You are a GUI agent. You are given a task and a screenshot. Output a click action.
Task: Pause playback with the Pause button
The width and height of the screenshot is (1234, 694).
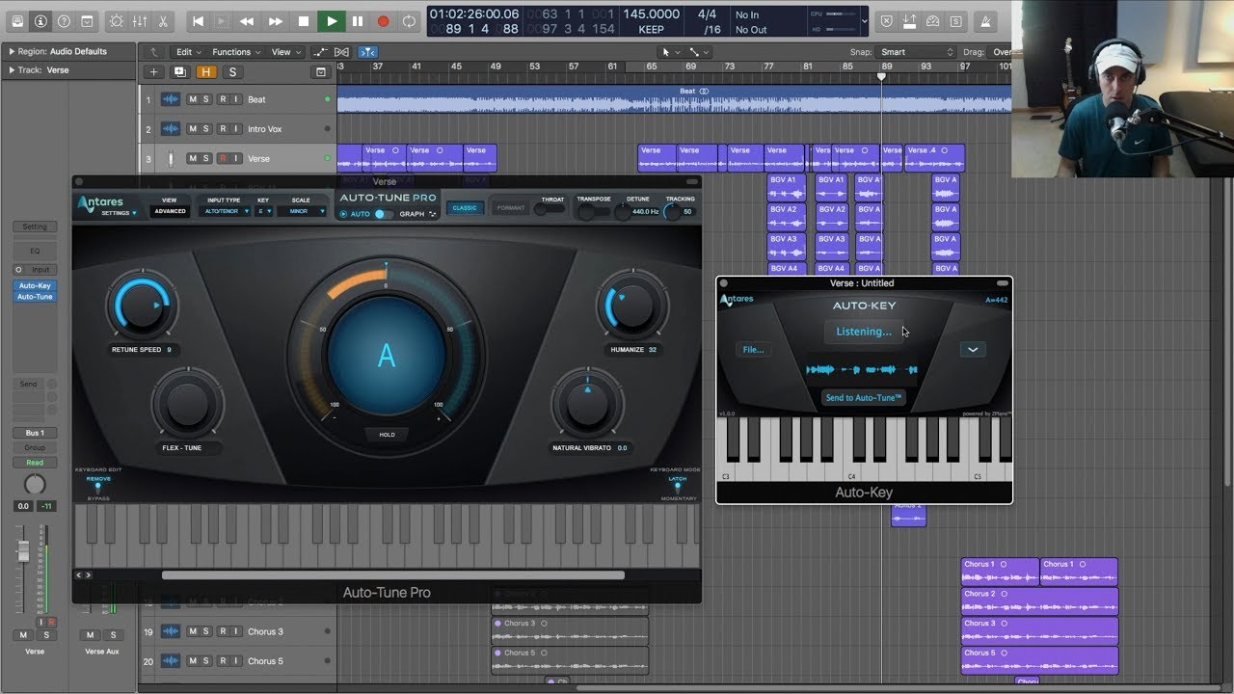358,20
